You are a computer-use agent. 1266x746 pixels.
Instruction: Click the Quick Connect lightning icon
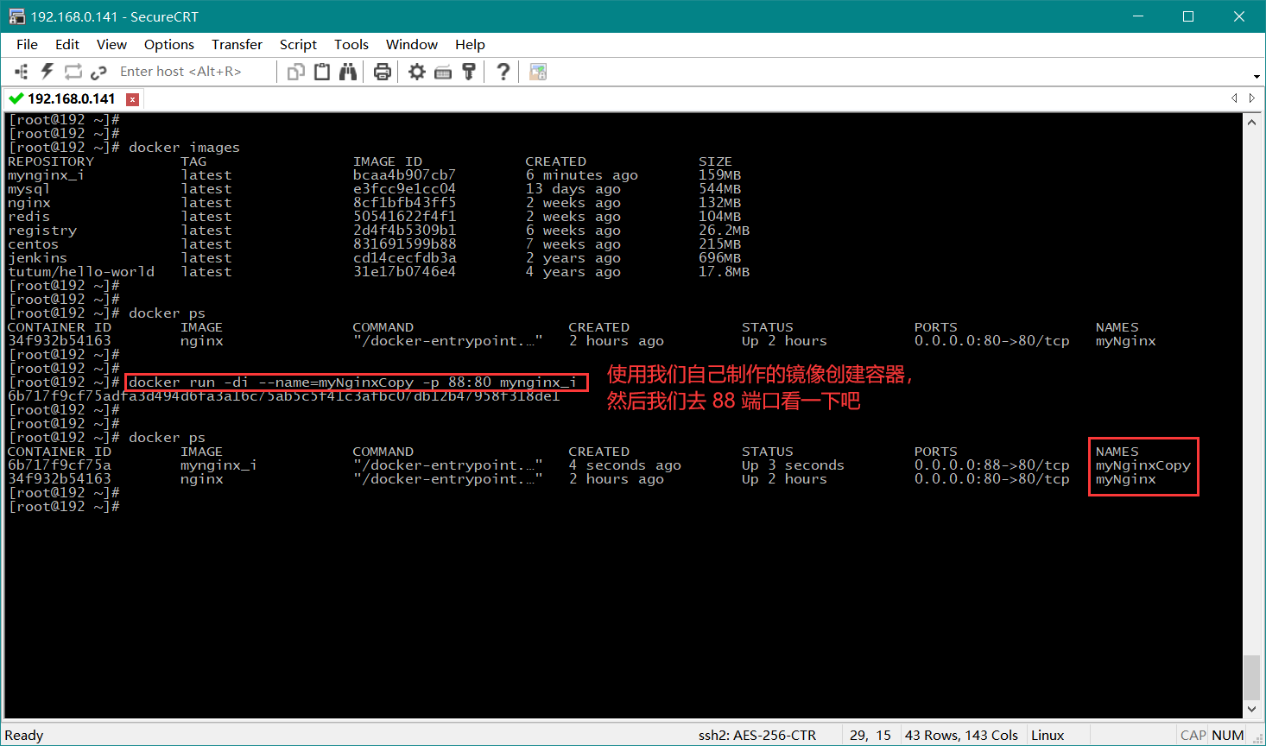coord(47,72)
